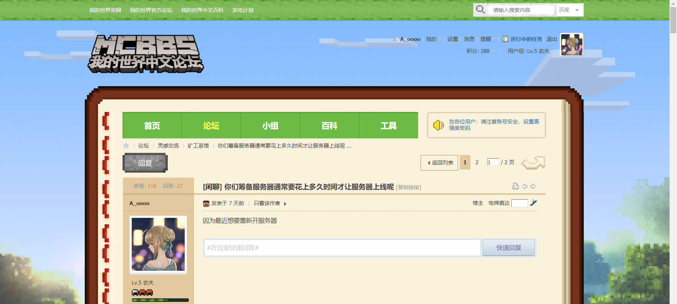Viewport: 677px width, 304px height.
Task: Click header user avatar thumbnail
Action: (x=572, y=44)
